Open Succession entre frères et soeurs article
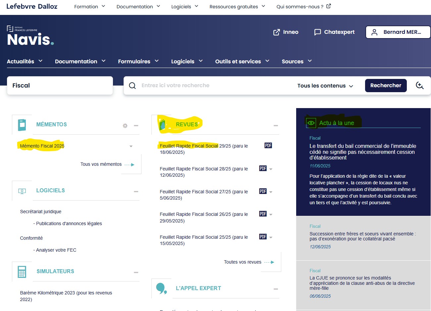The height and width of the screenshot is (311, 431). (x=363, y=236)
